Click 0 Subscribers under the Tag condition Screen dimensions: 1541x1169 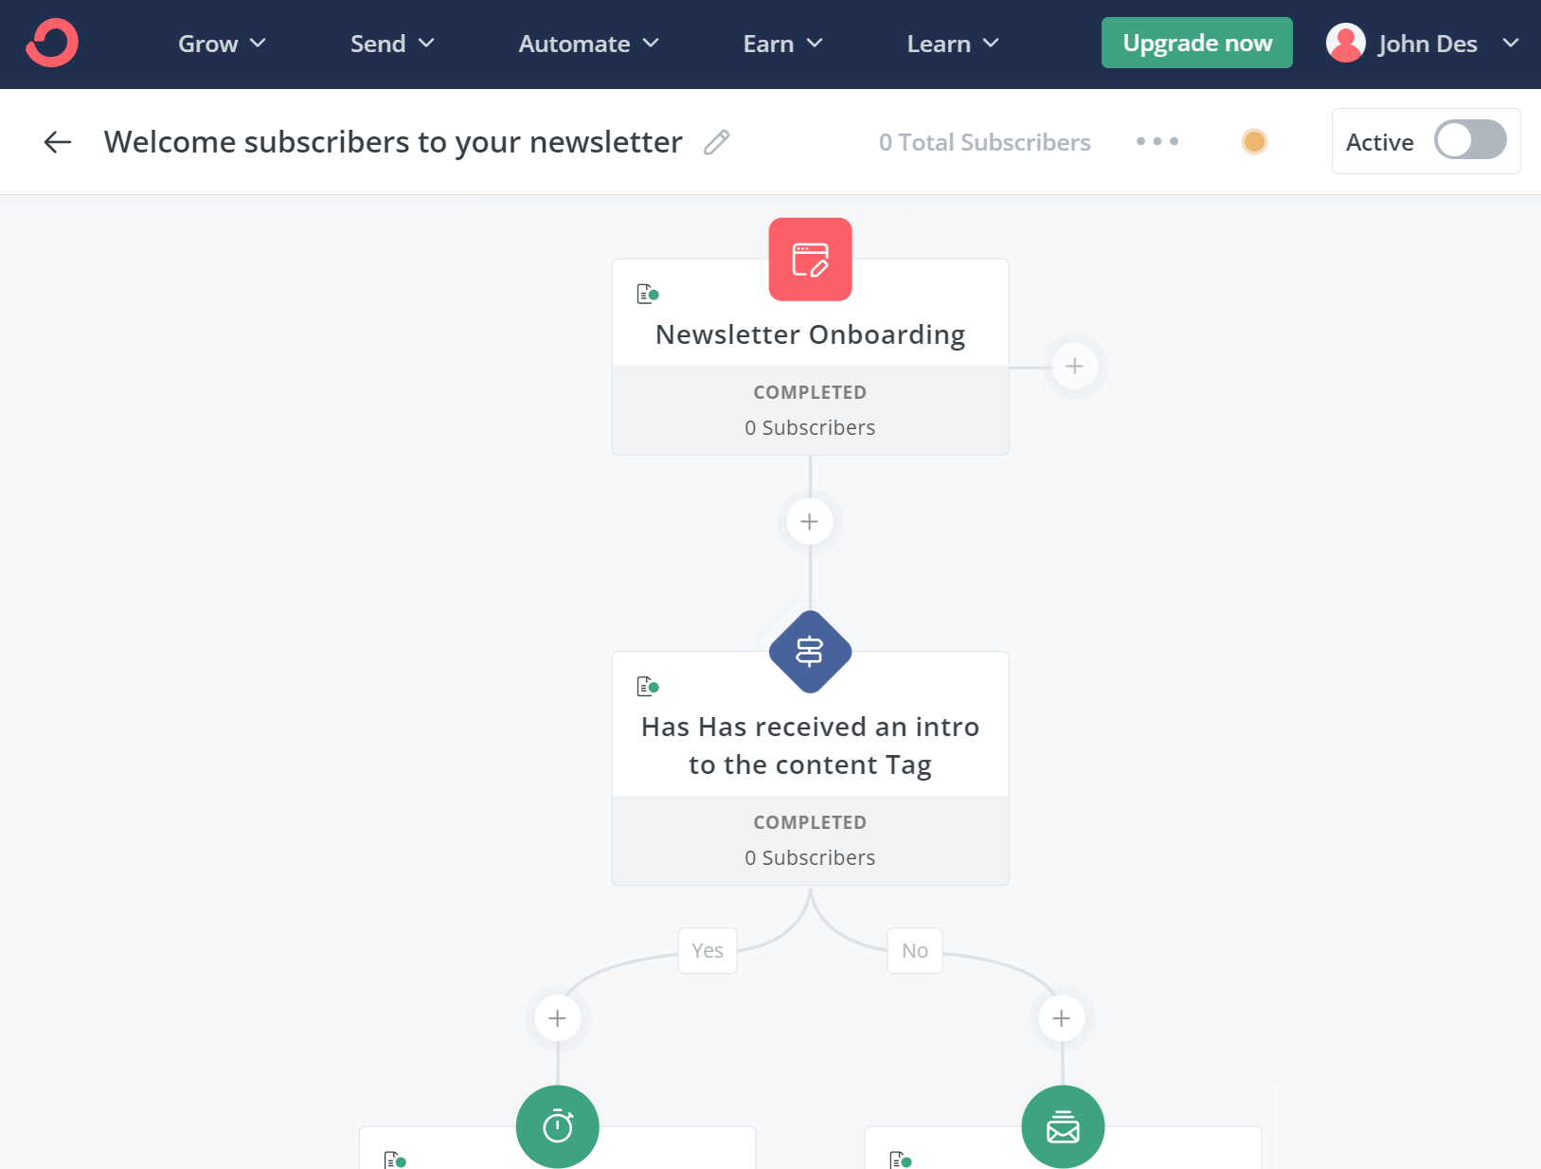pyautogui.click(x=810, y=857)
